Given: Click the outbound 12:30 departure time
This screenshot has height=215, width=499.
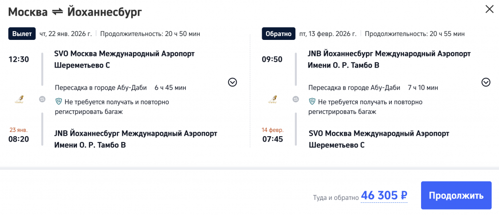Looking at the screenshot, I should [19, 59].
